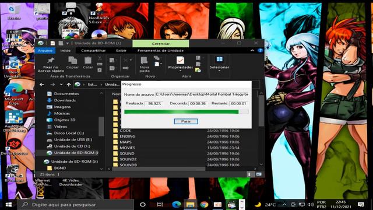Create a new folder with Nova pasta

[x=145, y=65]
